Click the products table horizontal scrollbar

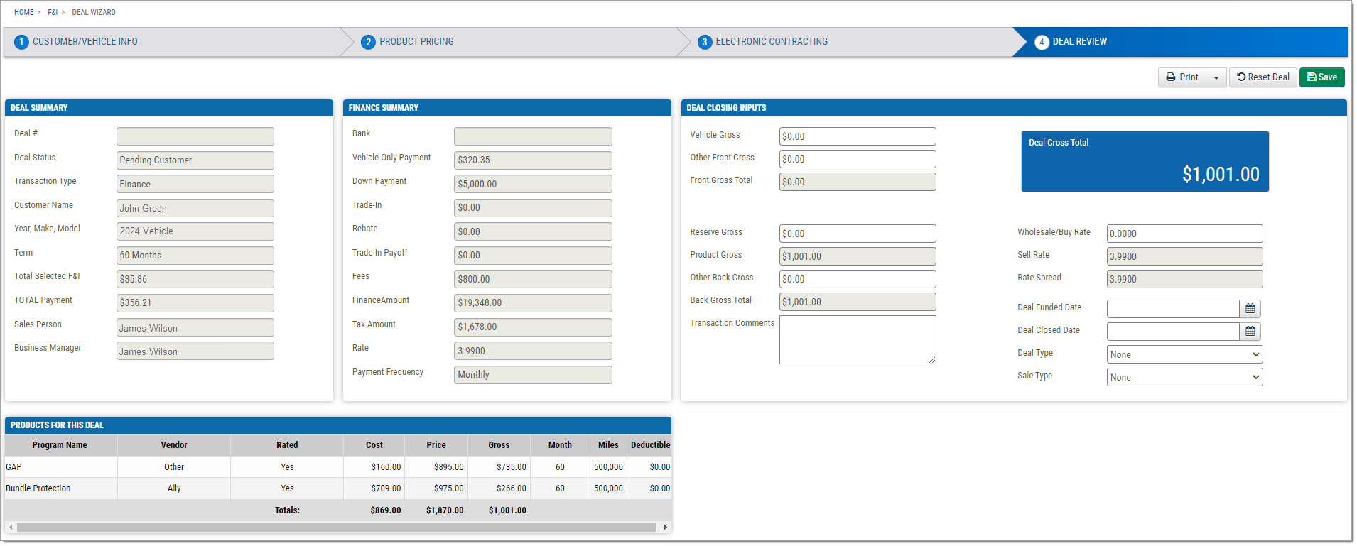[336, 528]
